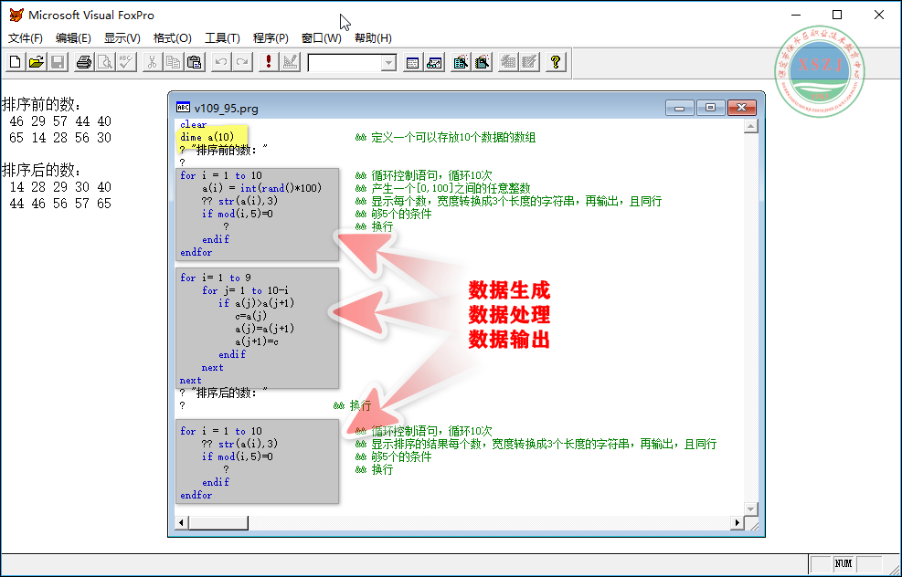The width and height of the screenshot is (902, 577).
Task: Copy selection using the Copy icon
Action: pyautogui.click(x=173, y=61)
